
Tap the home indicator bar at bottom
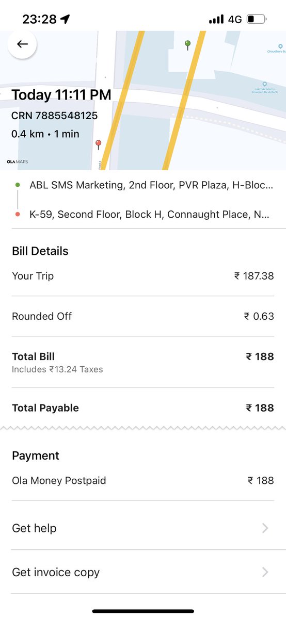pos(143,611)
